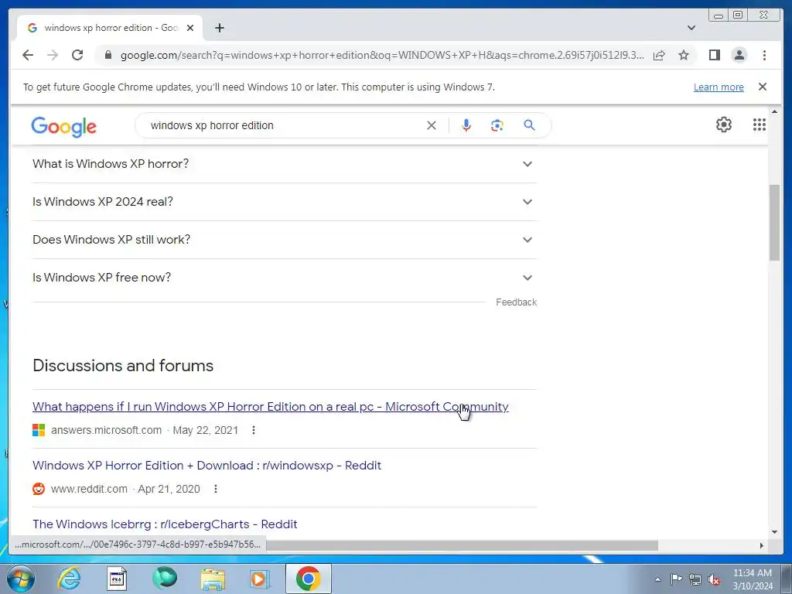Expand 'Does Windows XP still work?' question
Viewport: 792px width, 594px height.
[x=285, y=240]
